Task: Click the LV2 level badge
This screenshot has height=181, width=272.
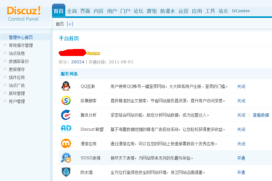Action: click(x=93, y=53)
